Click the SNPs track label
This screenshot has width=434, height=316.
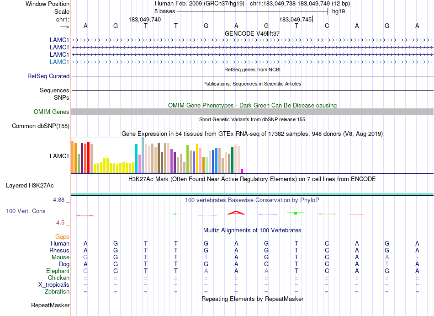tap(62, 97)
